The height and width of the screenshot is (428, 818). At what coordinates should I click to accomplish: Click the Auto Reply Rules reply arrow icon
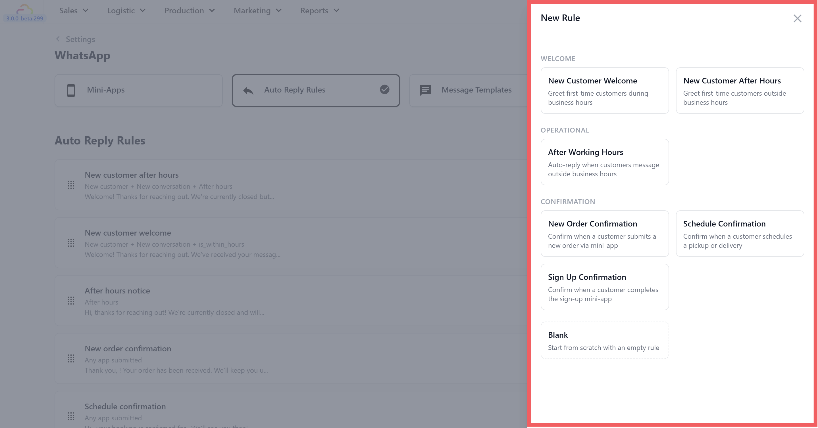248,91
